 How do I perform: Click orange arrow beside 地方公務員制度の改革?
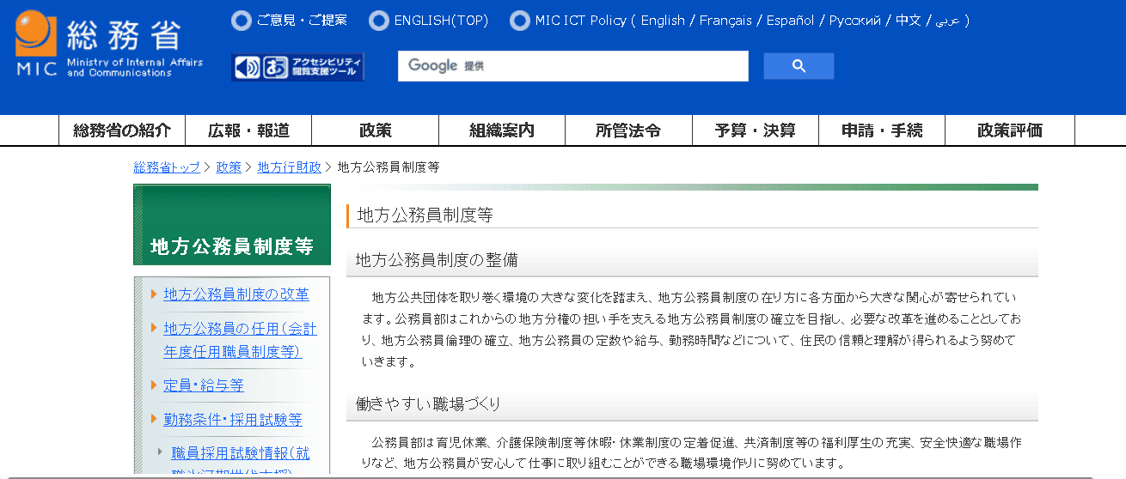coord(154,294)
